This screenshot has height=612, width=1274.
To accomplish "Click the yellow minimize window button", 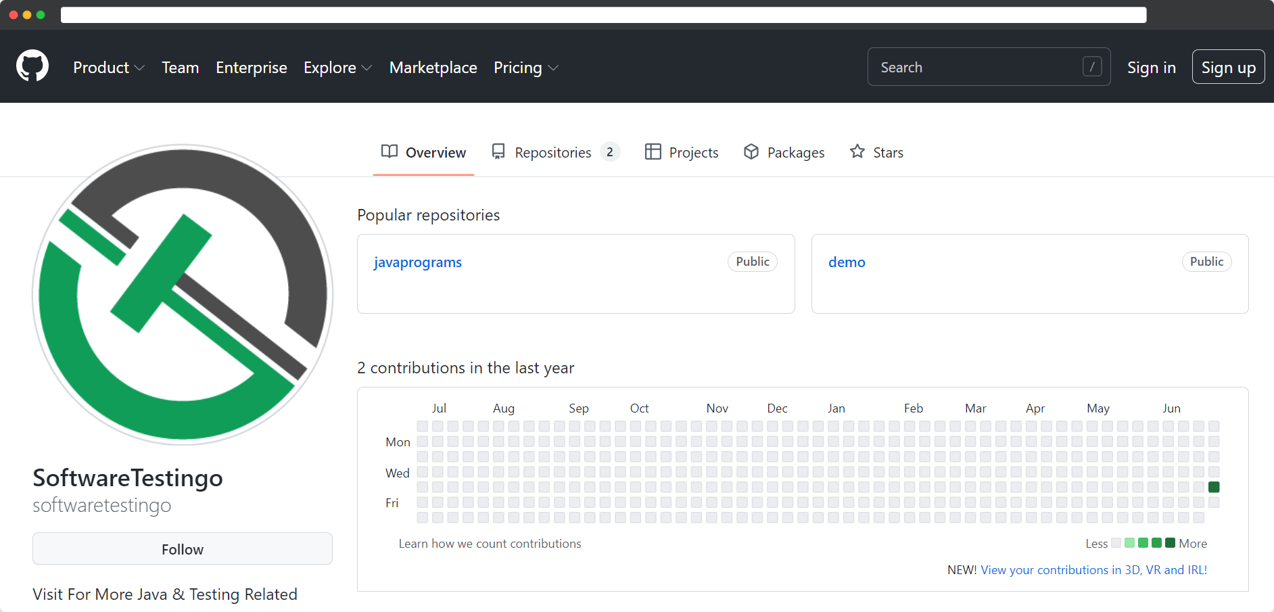I will point(27,15).
